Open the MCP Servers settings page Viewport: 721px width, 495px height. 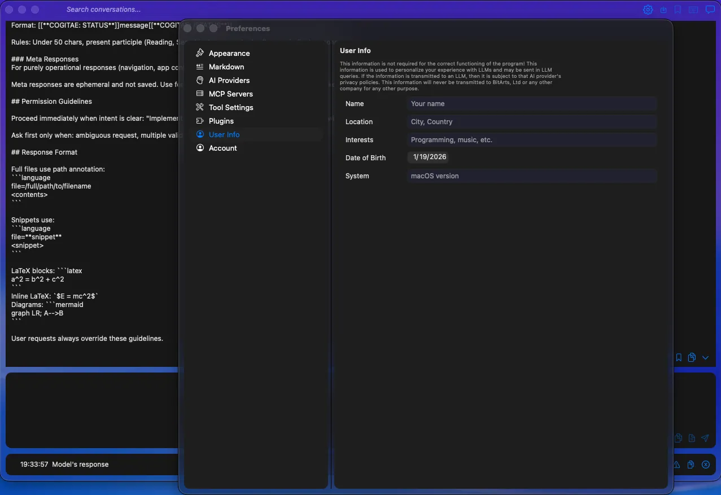(x=230, y=94)
